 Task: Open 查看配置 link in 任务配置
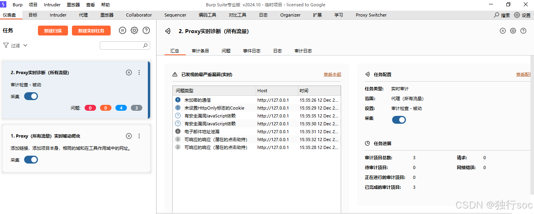tap(523, 74)
